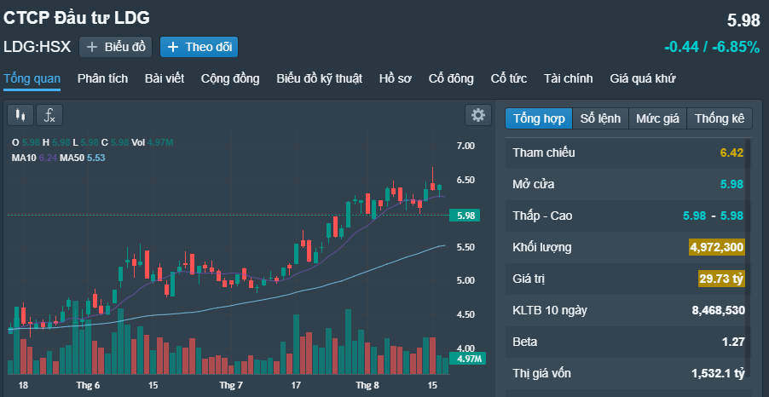Click the KLTB 10 ngày value 8,468,530
Image resolution: width=769 pixels, height=397 pixels.
pyautogui.click(x=719, y=310)
